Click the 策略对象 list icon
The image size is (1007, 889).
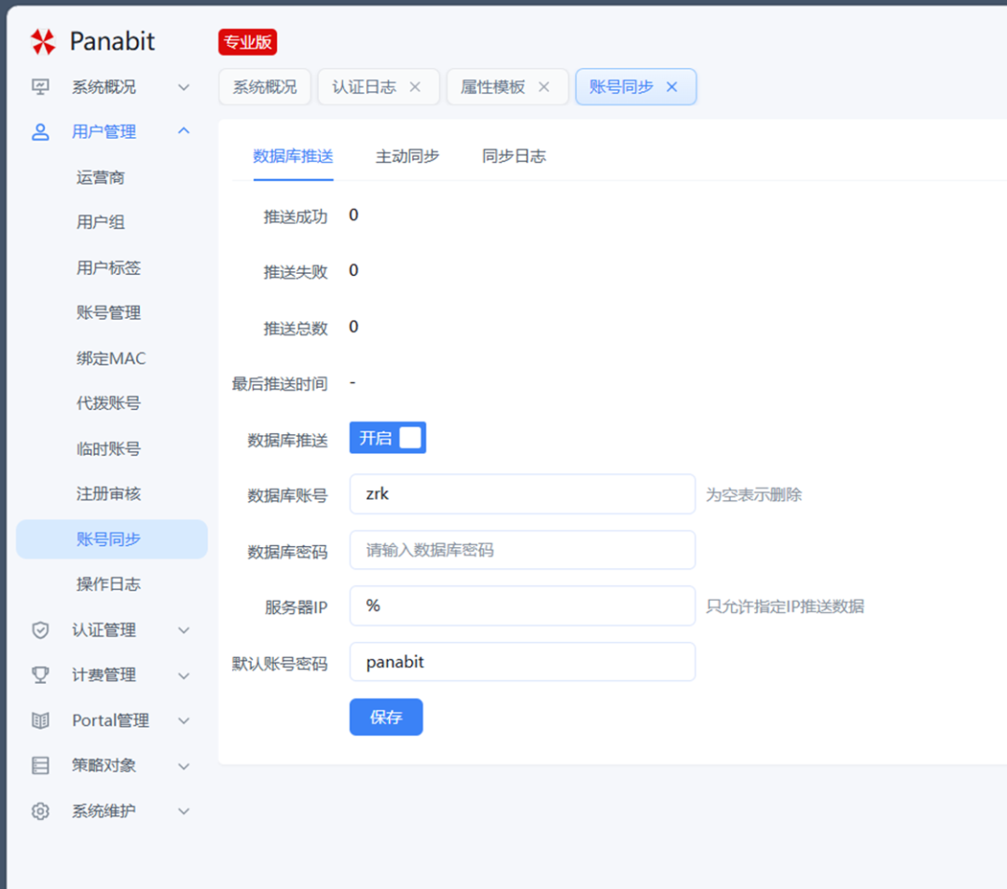click(40, 765)
